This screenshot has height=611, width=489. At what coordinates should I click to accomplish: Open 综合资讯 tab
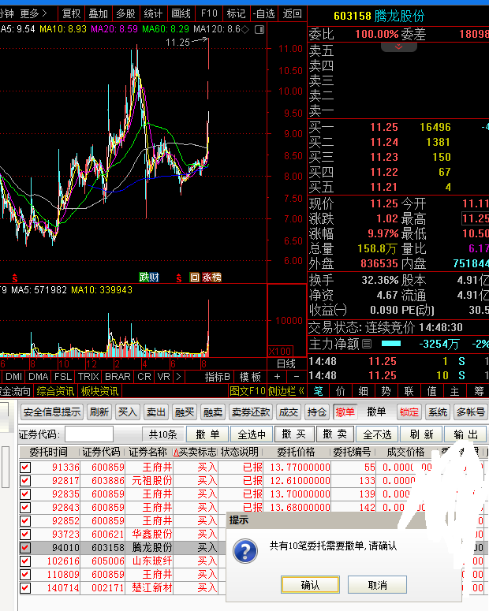pyautogui.click(x=55, y=391)
